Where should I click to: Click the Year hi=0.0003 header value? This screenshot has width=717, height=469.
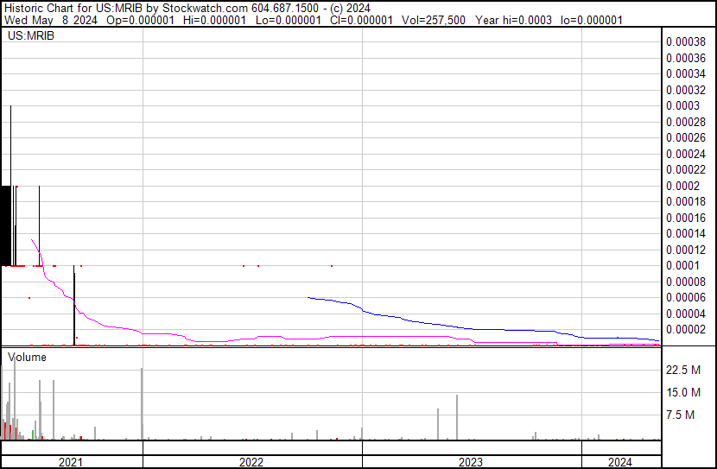(515, 19)
